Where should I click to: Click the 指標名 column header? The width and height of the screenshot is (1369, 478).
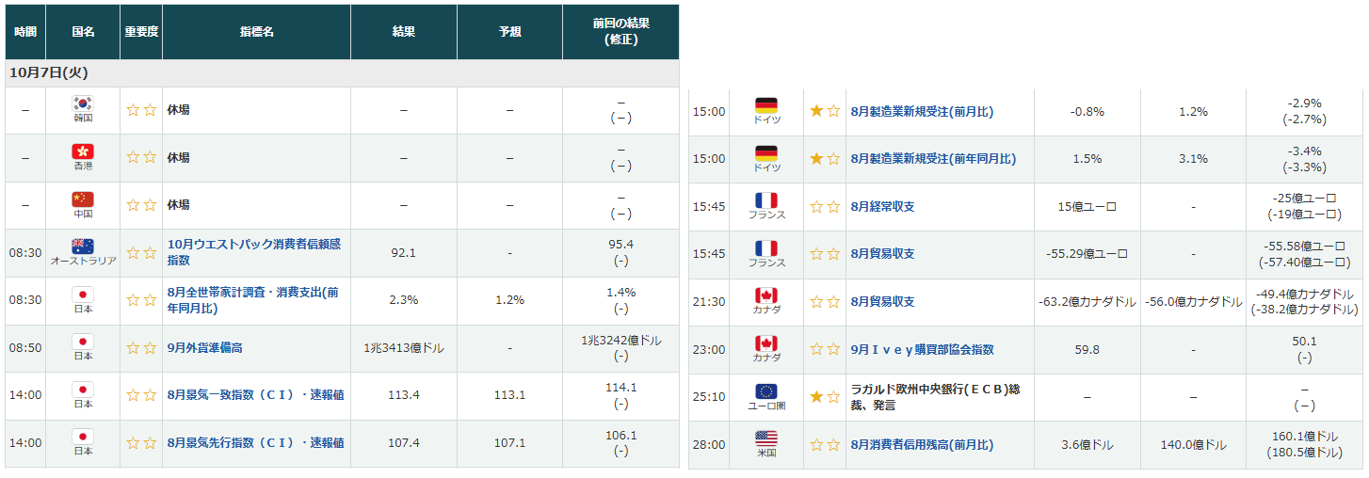click(x=256, y=32)
